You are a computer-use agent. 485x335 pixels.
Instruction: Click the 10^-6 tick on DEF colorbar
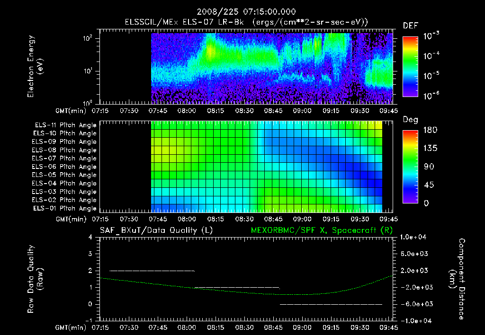[x=431, y=96]
